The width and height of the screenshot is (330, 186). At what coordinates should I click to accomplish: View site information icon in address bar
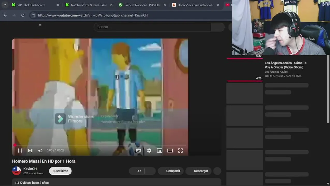33,15
